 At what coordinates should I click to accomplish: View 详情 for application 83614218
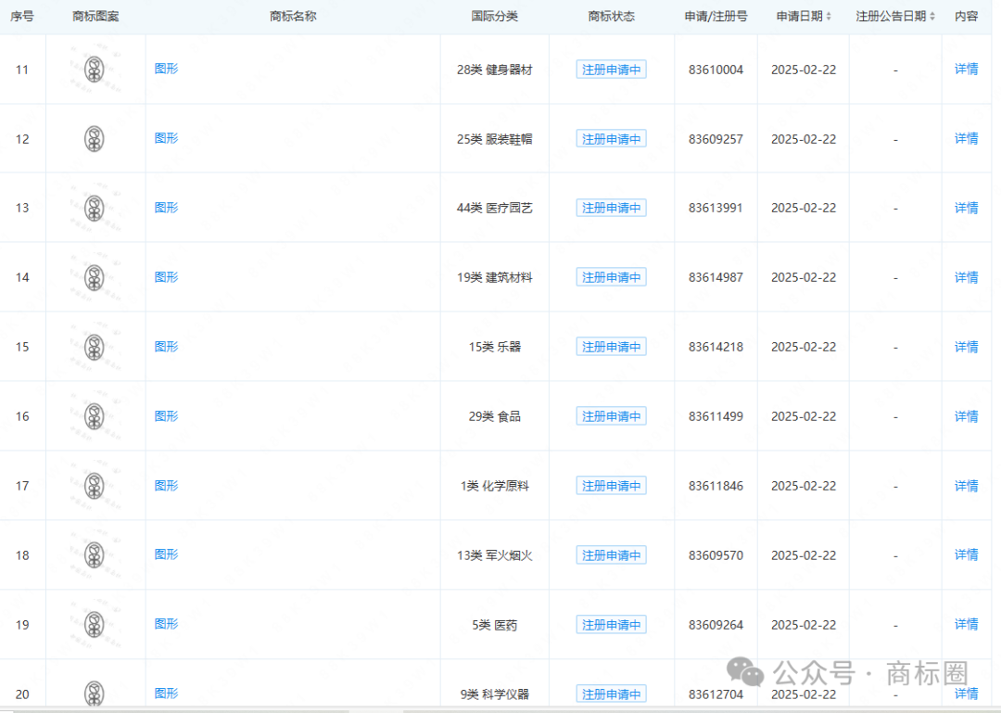(x=966, y=347)
